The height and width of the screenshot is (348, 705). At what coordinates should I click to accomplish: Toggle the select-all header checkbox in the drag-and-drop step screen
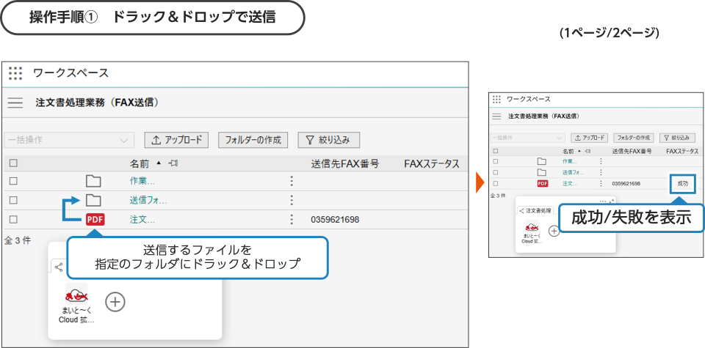pyautogui.click(x=13, y=163)
